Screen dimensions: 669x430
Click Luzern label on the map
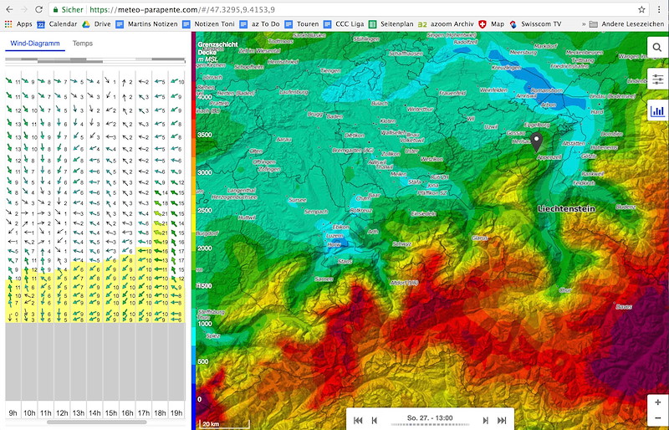[x=334, y=236]
